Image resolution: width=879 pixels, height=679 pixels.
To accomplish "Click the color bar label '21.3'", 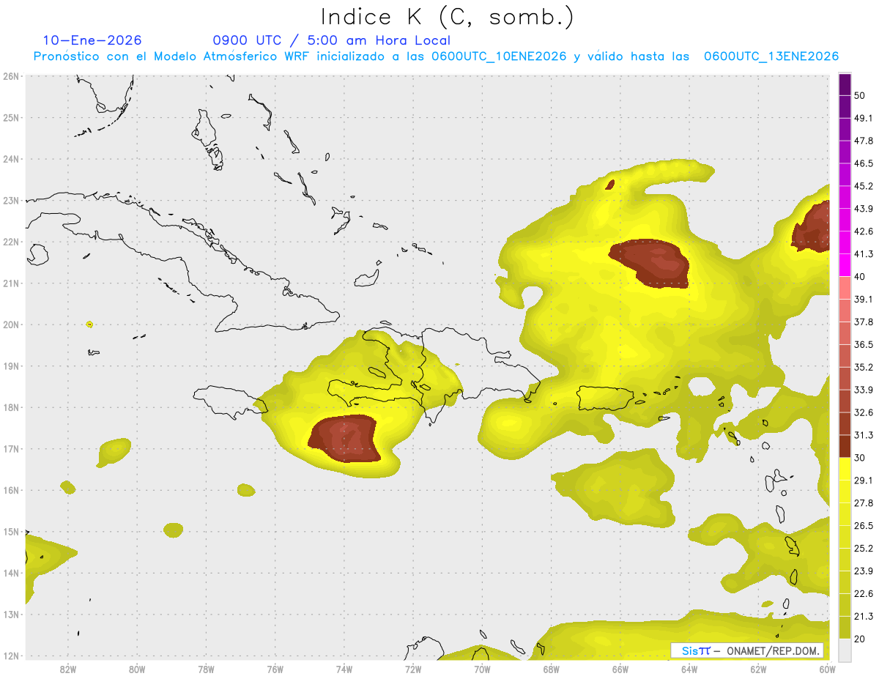I will point(864,616).
